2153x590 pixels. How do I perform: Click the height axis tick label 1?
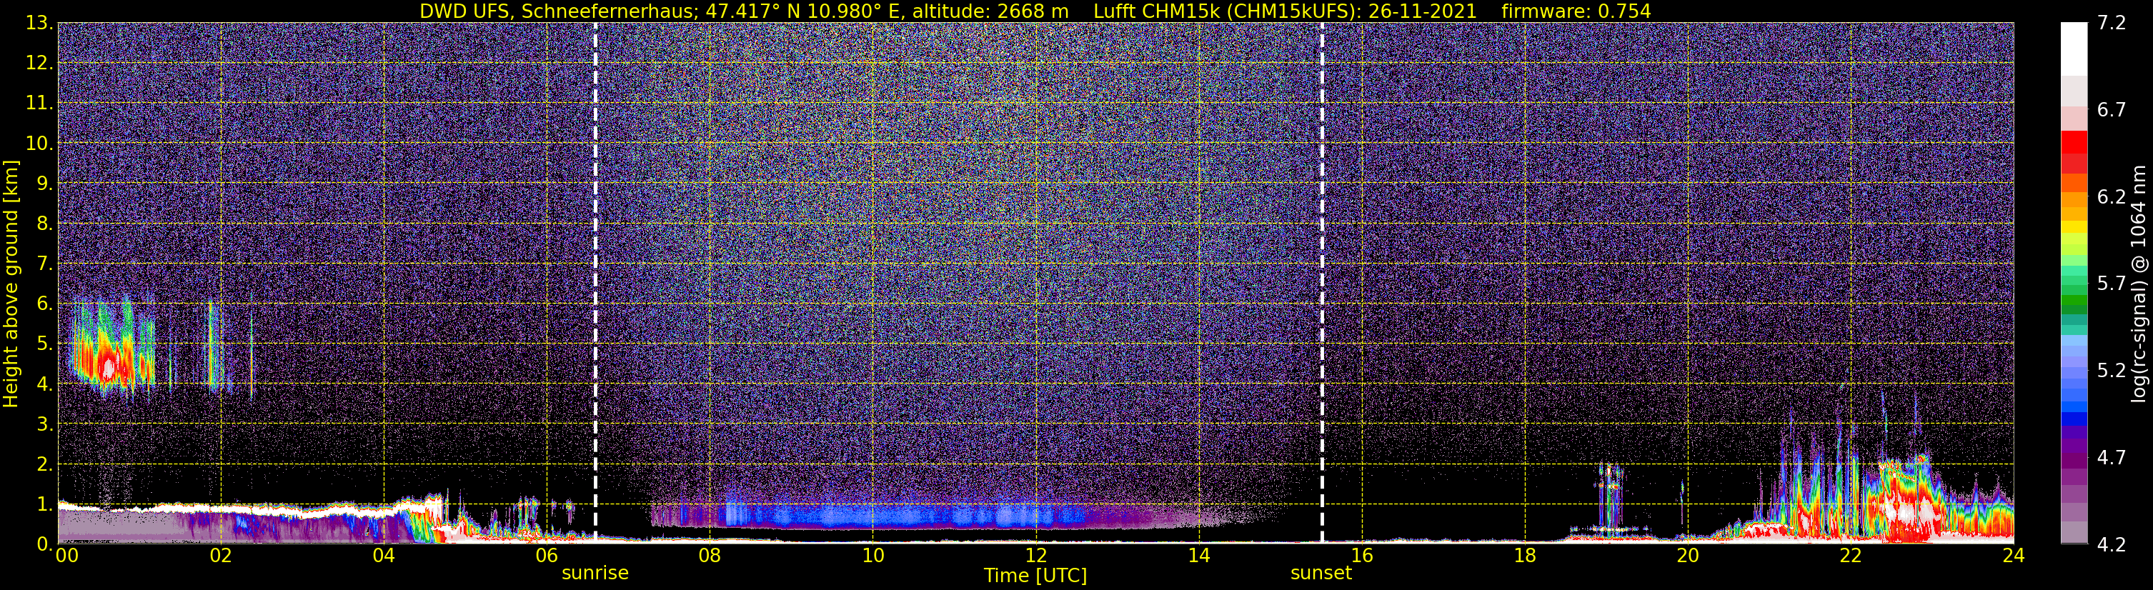[x=44, y=504]
